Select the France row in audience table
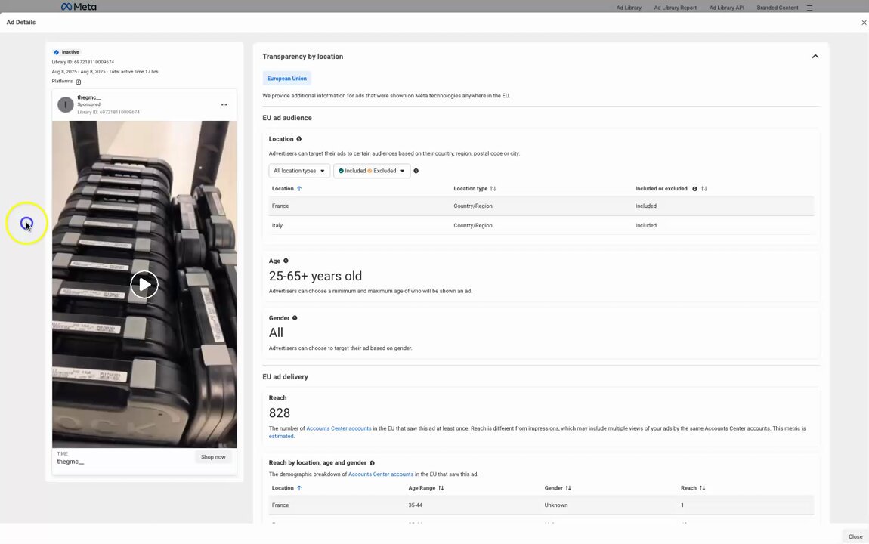This screenshot has height=544, width=869. click(x=541, y=206)
